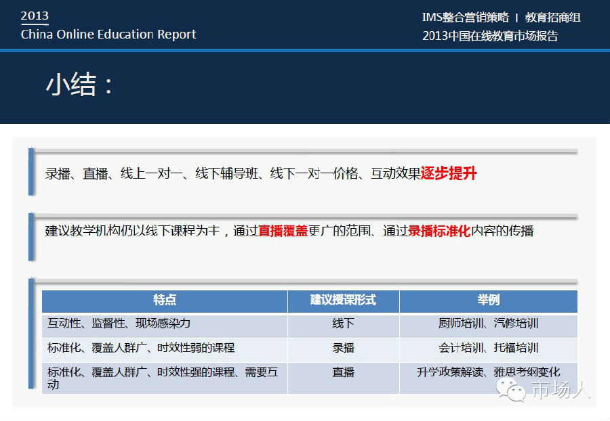This screenshot has height=421, width=610.
Task: Click the "举例" table column header
Action: 489,300
